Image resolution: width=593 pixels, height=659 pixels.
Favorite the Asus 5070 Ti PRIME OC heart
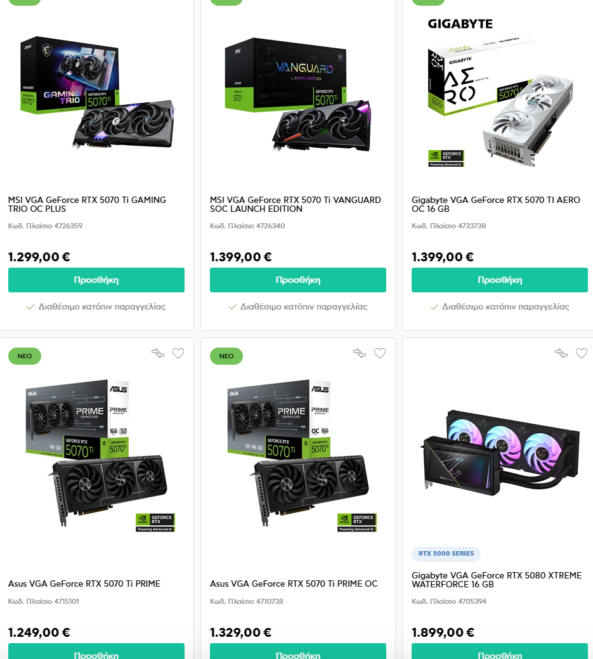tap(380, 353)
